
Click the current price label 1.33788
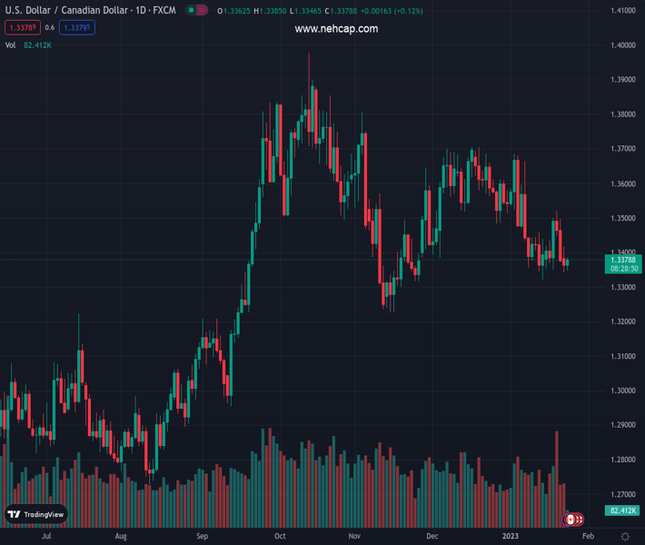(623, 260)
